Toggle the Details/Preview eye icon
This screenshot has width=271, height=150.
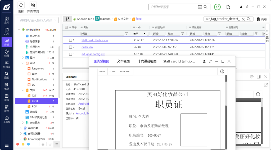[x=33, y=5]
